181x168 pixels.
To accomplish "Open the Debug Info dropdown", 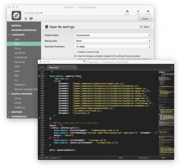I will (113, 41).
